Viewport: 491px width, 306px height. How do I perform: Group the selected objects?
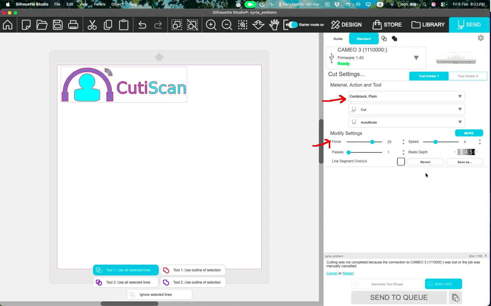[177, 25]
